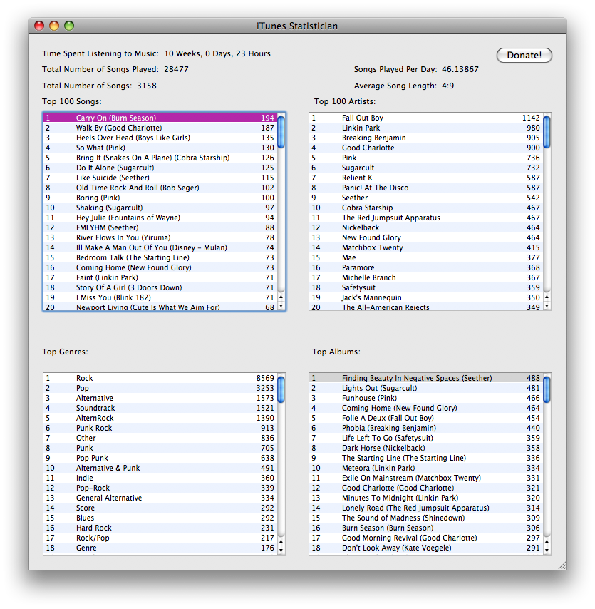Select genre AlternRock

point(160,418)
